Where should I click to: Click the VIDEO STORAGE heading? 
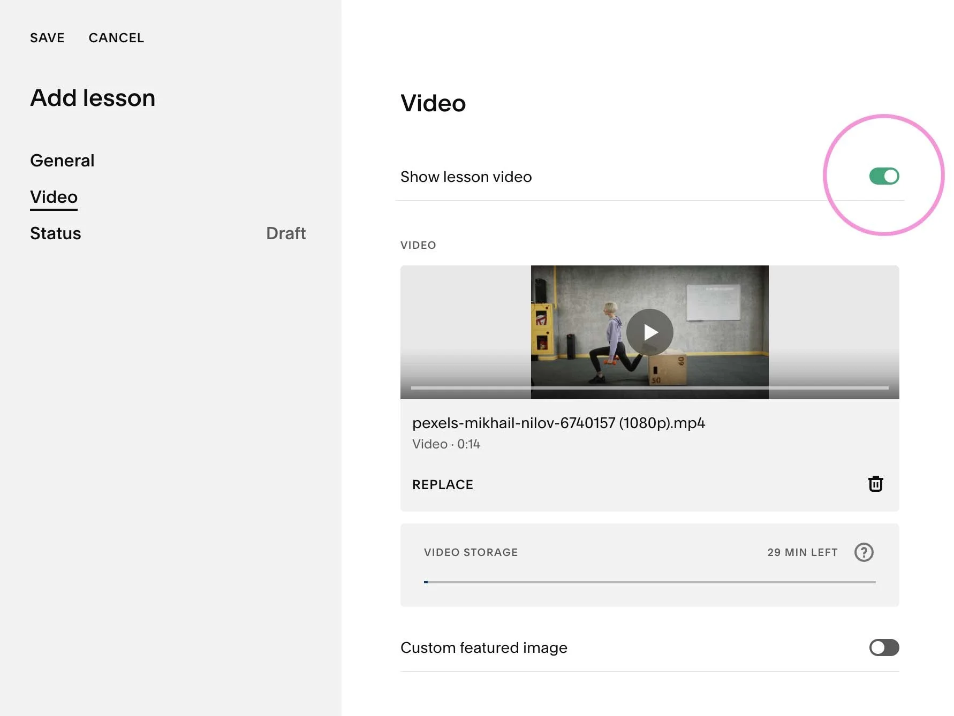(471, 552)
